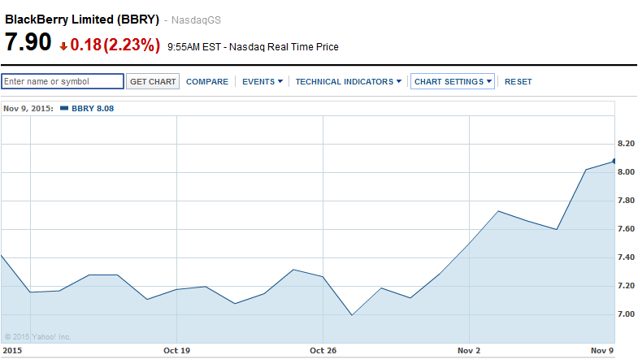638x359 pixels.
Task: Click the BBRY legend color swatch
Action: pos(64,108)
